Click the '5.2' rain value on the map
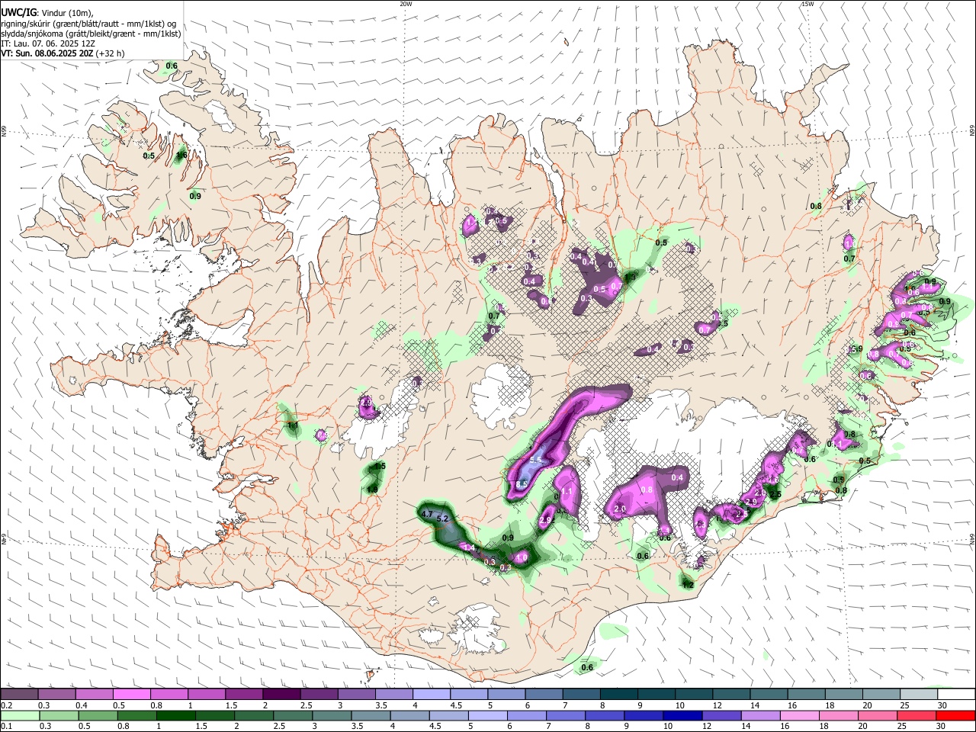The width and height of the screenshot is (976, 732). pyautogui.click(x=443, y=518)
